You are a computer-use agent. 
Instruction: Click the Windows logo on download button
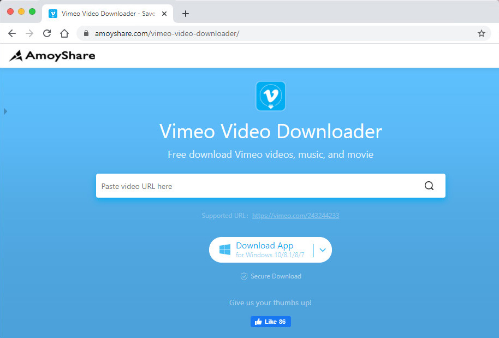[x=225, y=250]
